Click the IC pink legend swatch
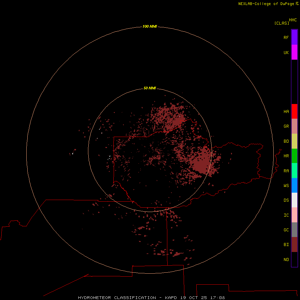 pos(294,215)
